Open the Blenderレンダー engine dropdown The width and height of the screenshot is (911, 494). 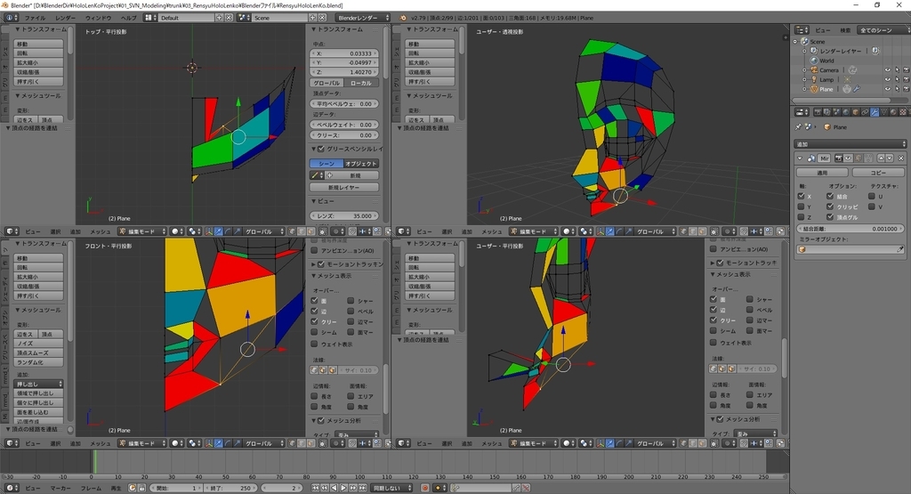pyautogui.click(x=364, y=18)
